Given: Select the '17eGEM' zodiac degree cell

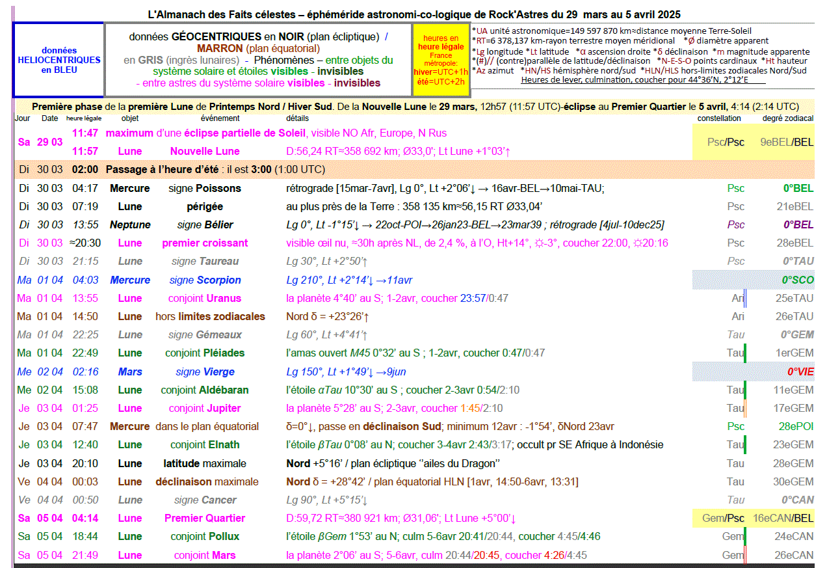Looking at the screenshot, I should click(x=793, y=409).
